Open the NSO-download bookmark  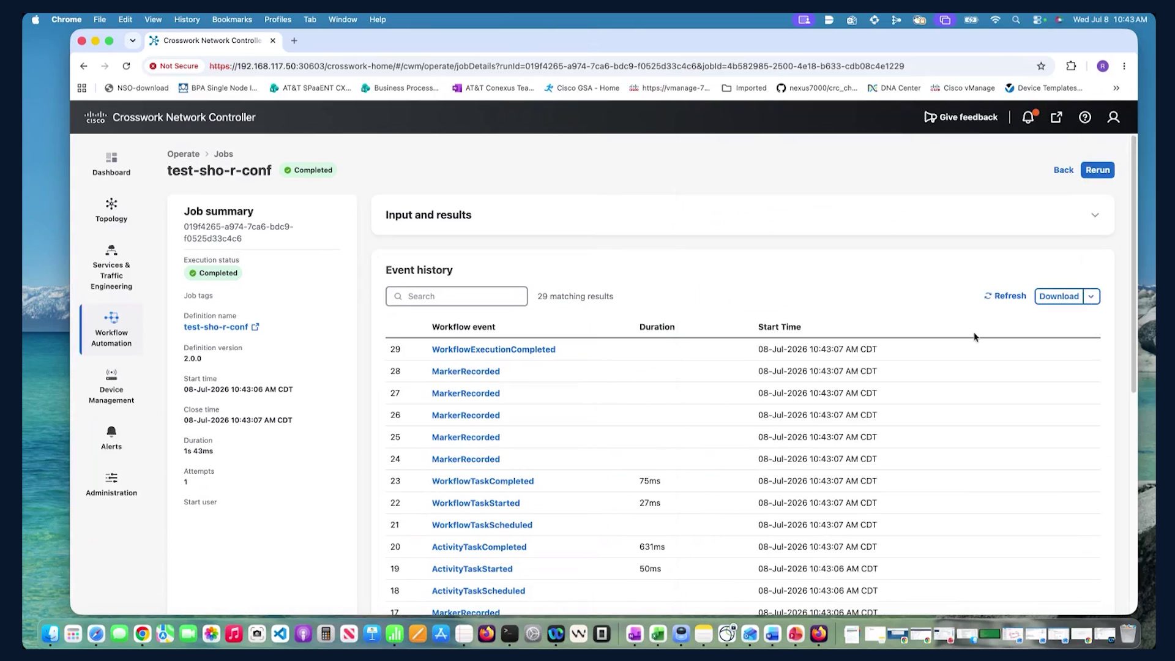tap(136, 88)
